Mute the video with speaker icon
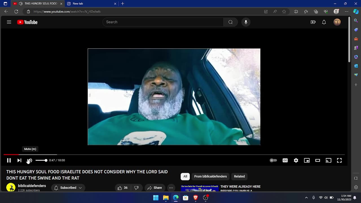The width and height of the screenshot is (361, 203). [30, 160]
